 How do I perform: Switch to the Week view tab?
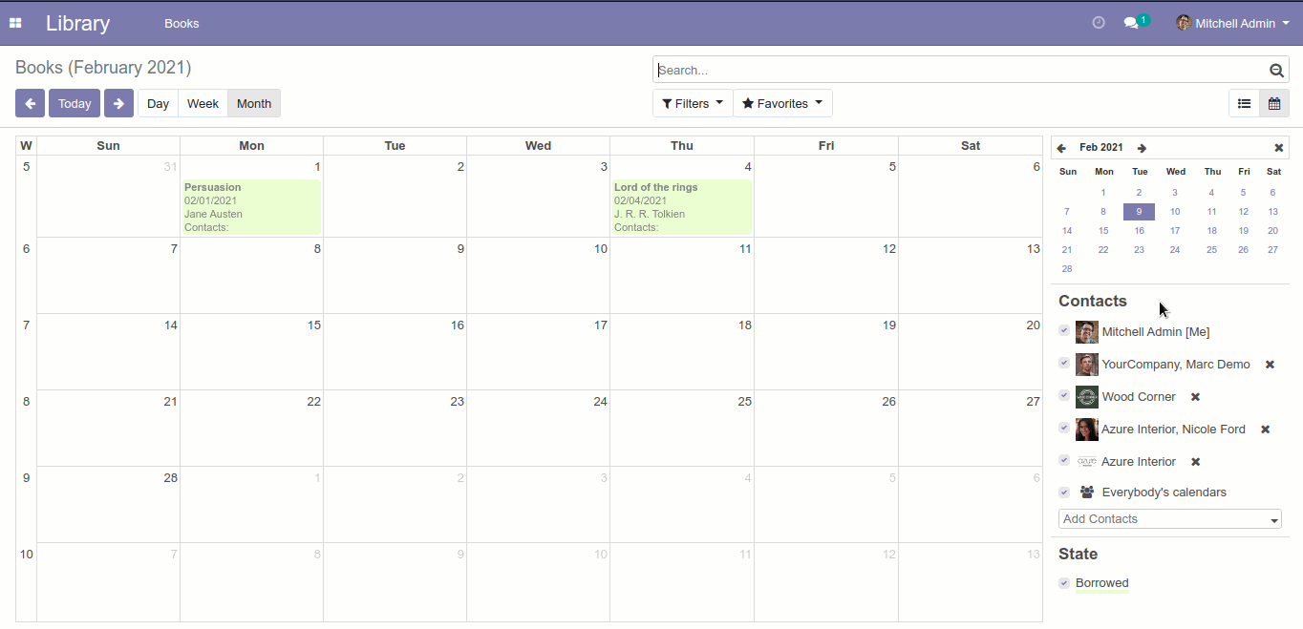[x=203, y=103]
